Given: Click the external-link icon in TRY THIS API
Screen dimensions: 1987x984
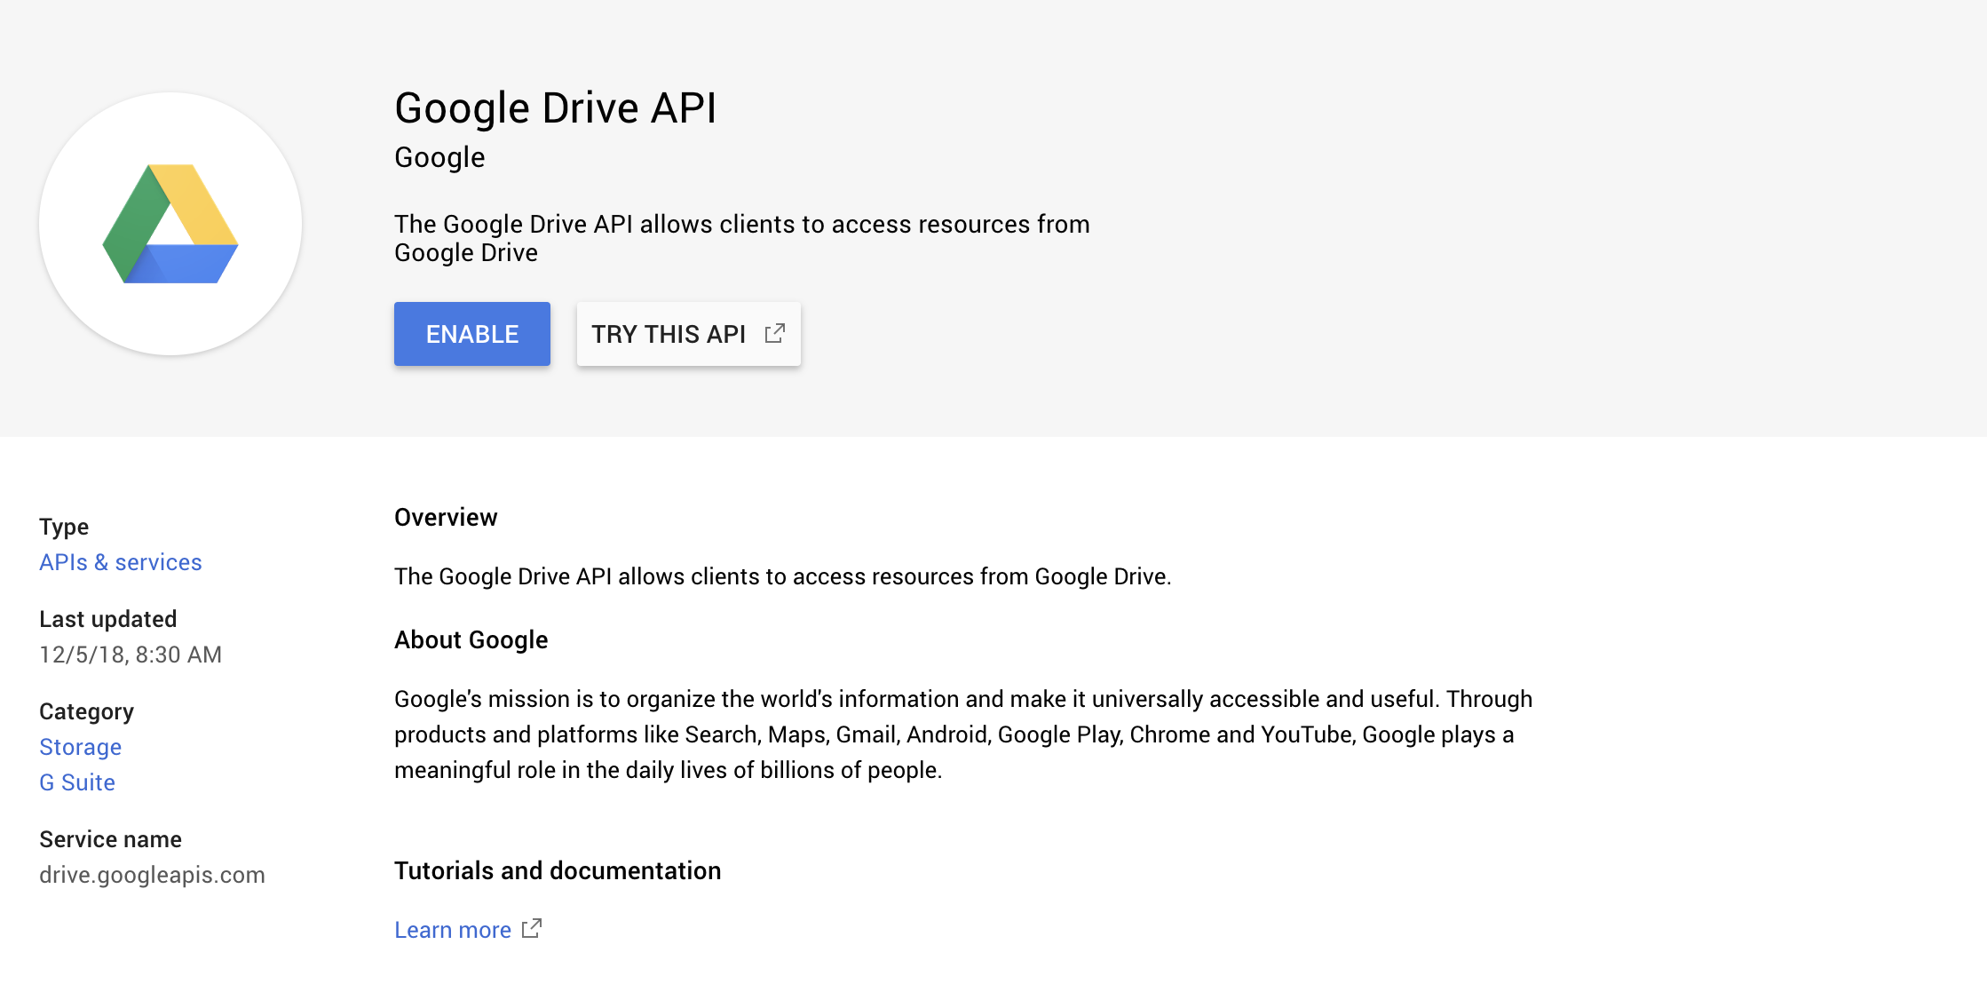Looking at the screenshot, I should [x=775, y=333].
